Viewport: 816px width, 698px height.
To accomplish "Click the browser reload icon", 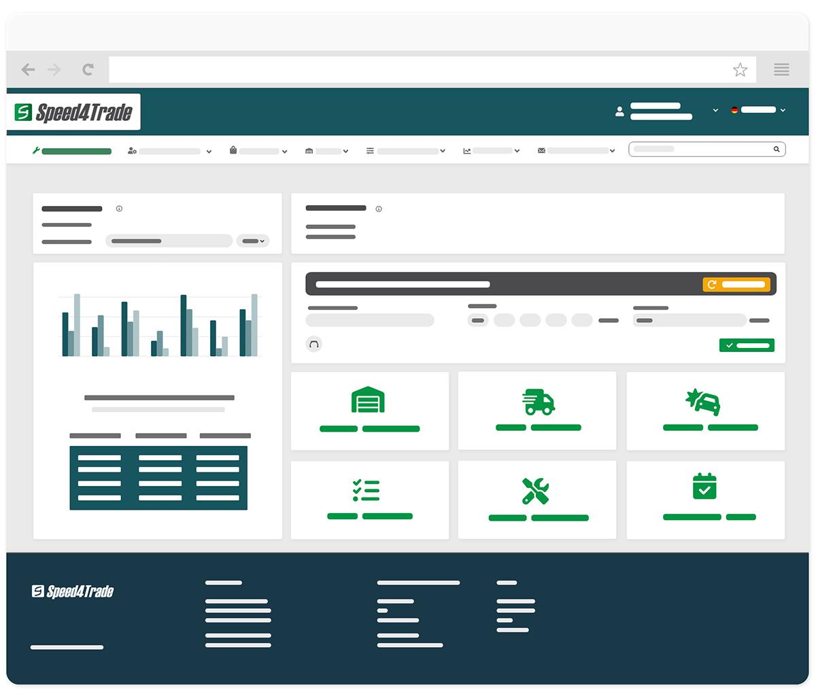I will click(x=88, y=69).
